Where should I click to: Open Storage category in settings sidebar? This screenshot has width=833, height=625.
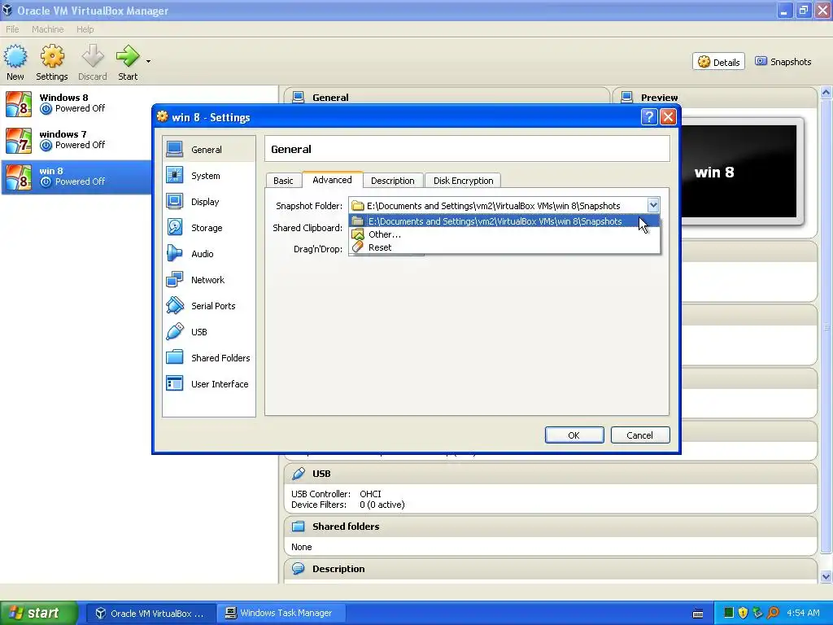(209, 228)
